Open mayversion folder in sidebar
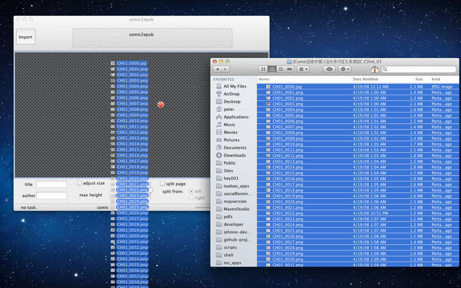This screenshot has width=461, height=288. (x=234, y=201)
